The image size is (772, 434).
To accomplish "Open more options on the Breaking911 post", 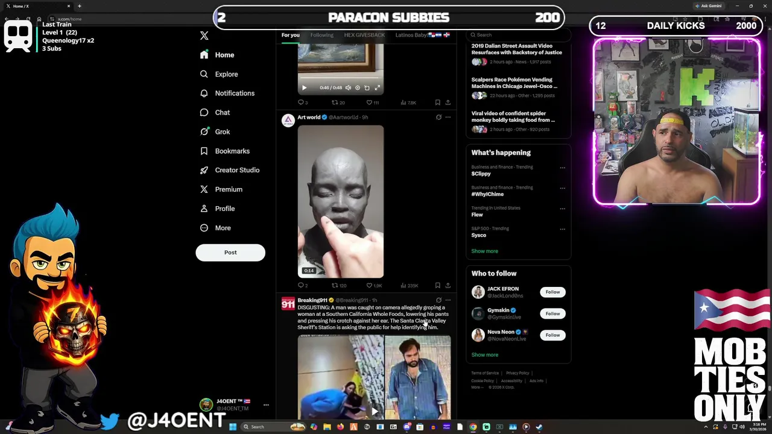I will [448, 300].
